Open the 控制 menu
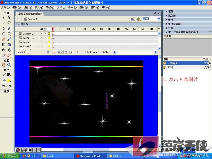The image size is (212, 159). 83,7
